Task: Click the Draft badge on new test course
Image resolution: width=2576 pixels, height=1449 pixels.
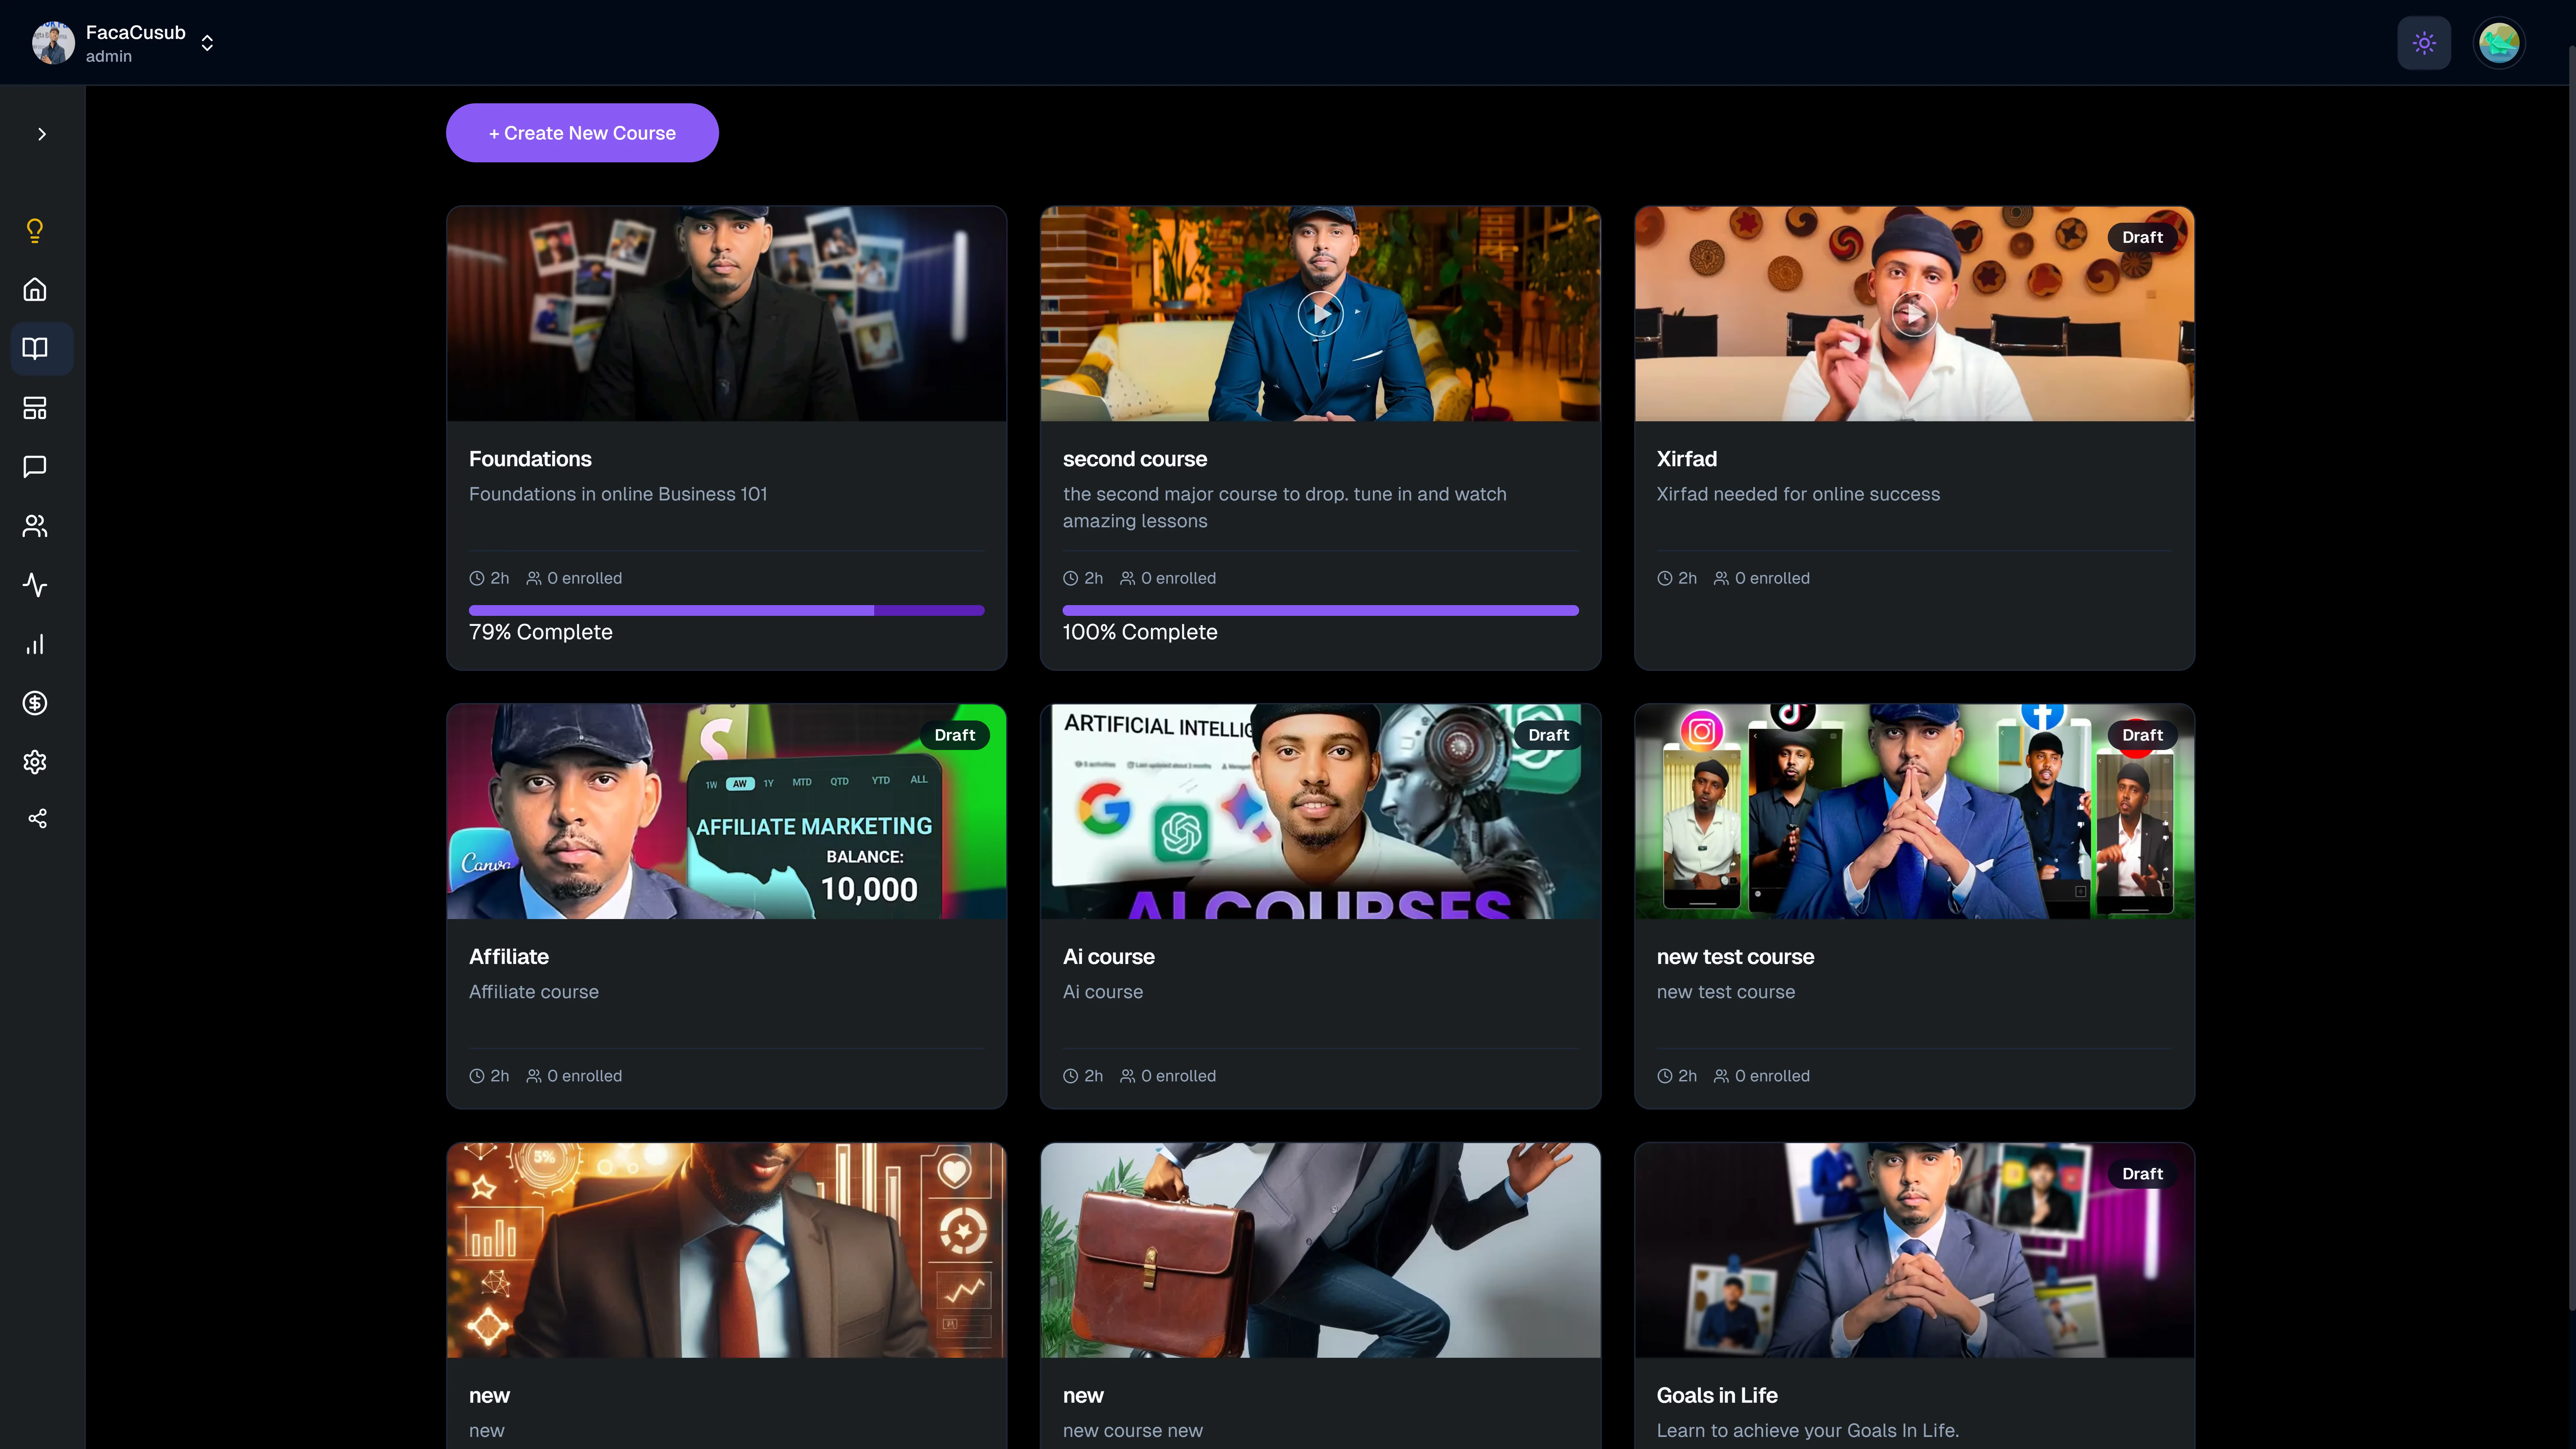Action: tap(2142, 735)
